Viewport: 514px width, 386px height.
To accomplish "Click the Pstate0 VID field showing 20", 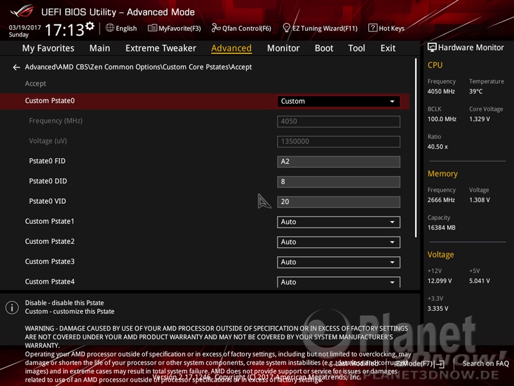I will 339,201.
